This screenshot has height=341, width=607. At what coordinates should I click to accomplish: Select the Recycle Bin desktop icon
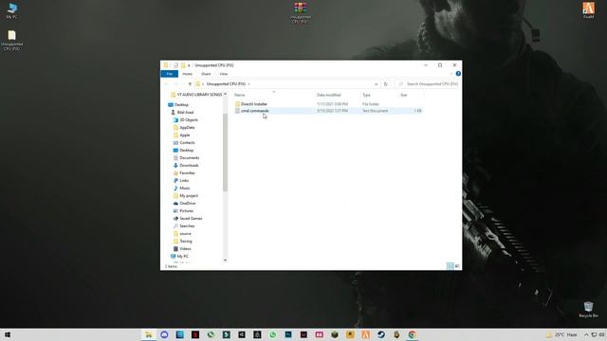[588, 310]
